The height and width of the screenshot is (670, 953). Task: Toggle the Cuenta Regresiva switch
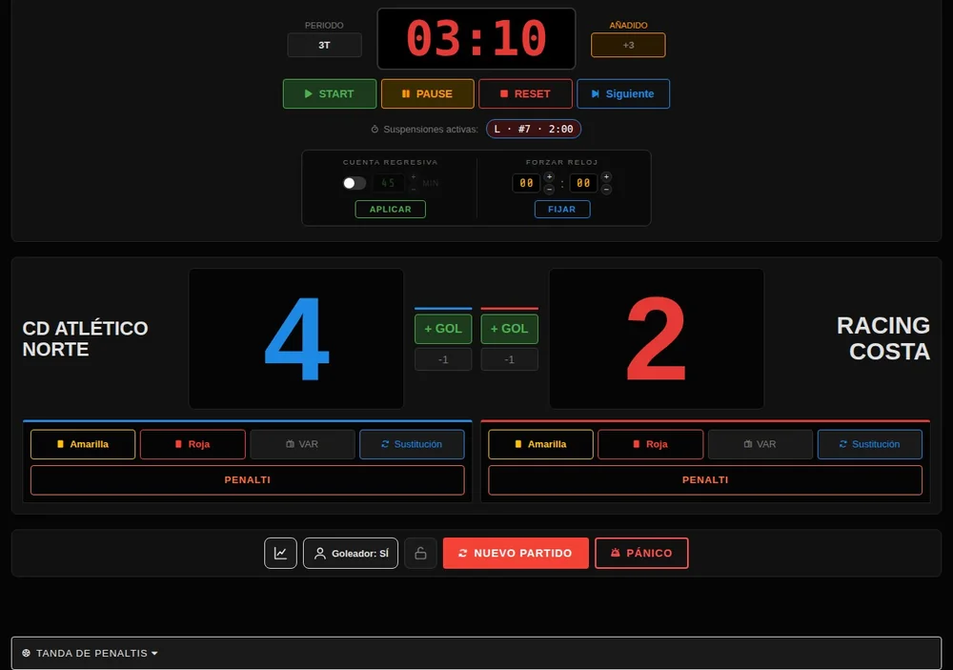[355, 183]
